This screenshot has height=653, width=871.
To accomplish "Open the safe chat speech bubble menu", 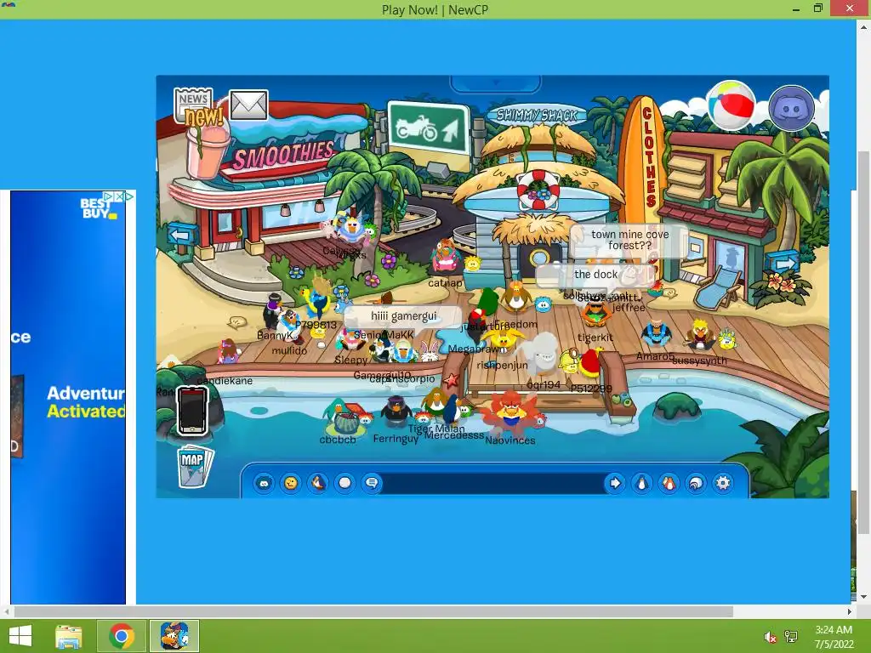I will click(x=372, y=483).
